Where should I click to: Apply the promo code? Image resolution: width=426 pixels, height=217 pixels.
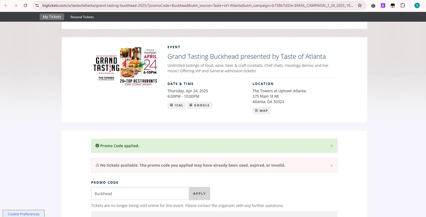[199, 193]
